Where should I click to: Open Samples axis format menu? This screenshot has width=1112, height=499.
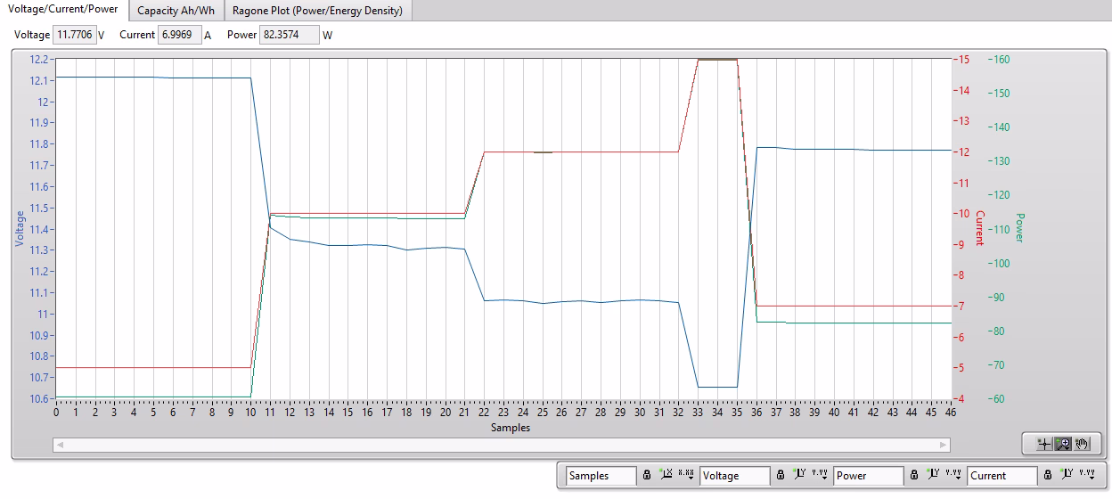tap(687, 475)
